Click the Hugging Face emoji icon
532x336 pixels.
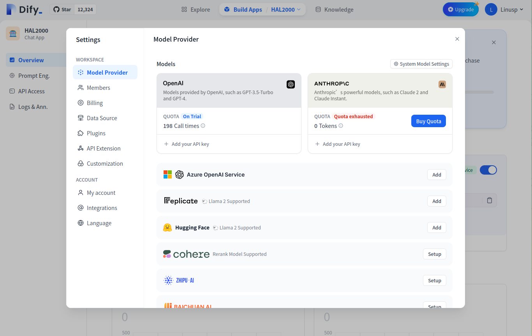click(167, 227)
